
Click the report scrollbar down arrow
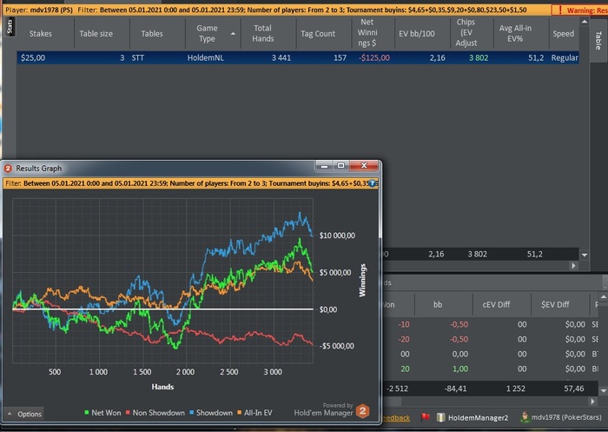(585, 255)
